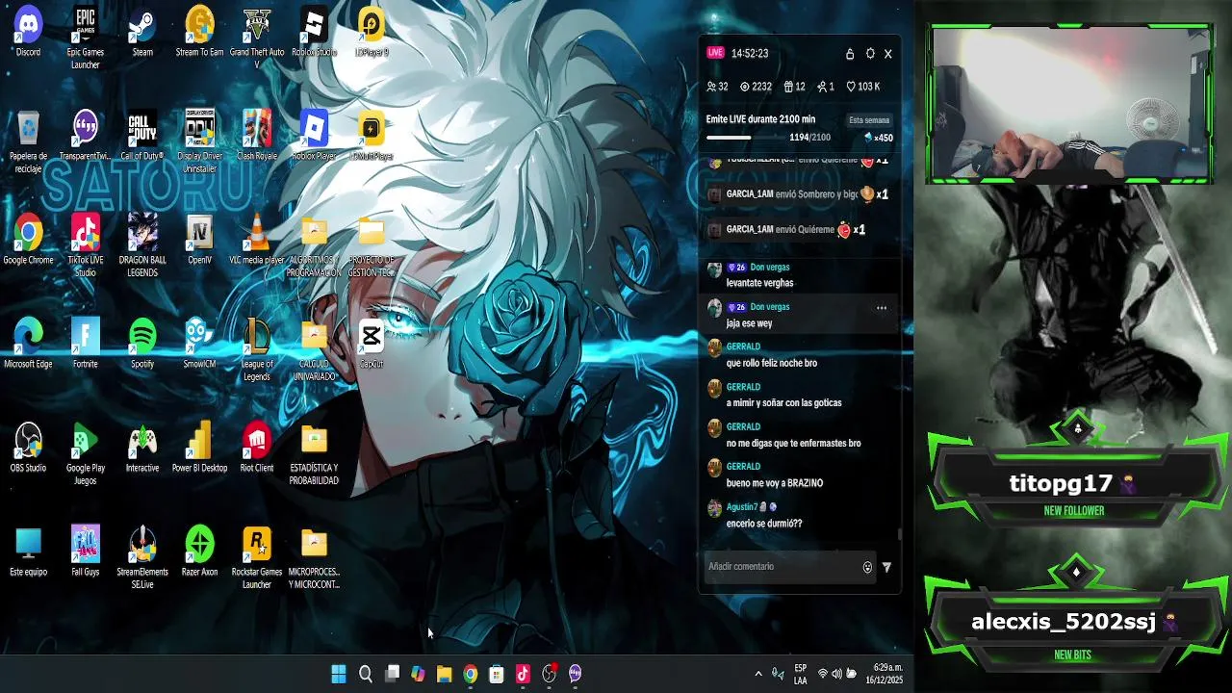This screenshot has height=693, width=1232.
Task: Select the Roblox Player desktop icon
Action: [x=314, y=137]
